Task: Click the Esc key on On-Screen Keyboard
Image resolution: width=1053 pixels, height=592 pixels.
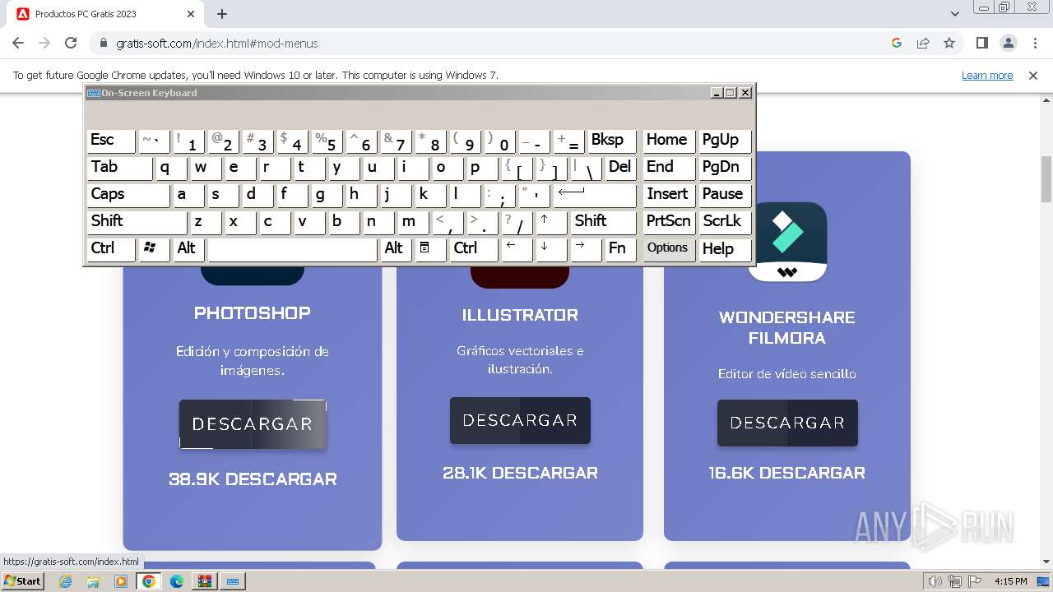Action: pos(111,141)
